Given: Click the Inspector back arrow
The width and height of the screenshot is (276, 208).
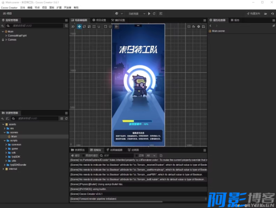Looking at the screenshot, I should (x=210, y=26).
